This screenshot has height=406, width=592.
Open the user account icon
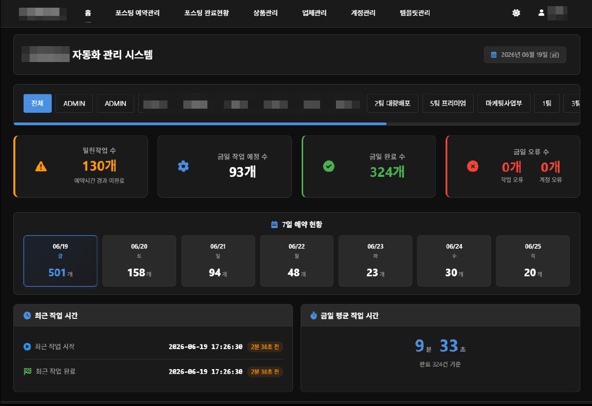tap(541, 13)
